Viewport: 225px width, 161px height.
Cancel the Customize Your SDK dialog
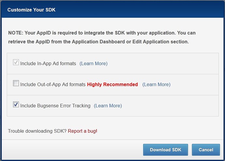pyautogui.click(x=206, y=150)
